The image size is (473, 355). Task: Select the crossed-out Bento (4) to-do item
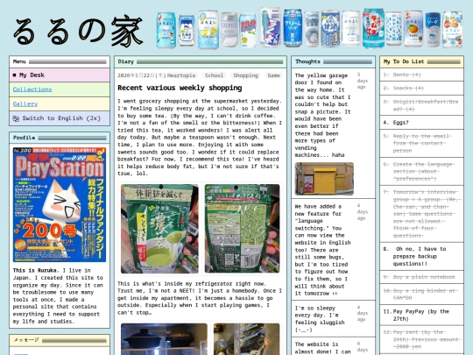(421, 75)
